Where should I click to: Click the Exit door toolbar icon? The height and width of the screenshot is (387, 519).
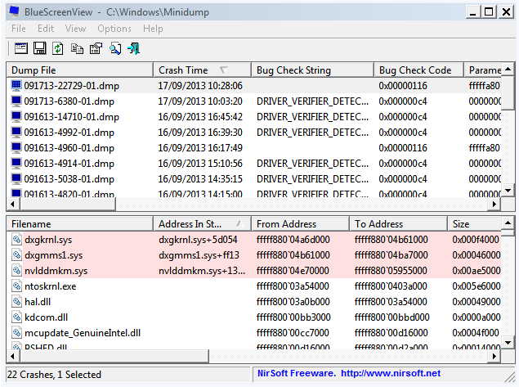[x=134, y=48]
